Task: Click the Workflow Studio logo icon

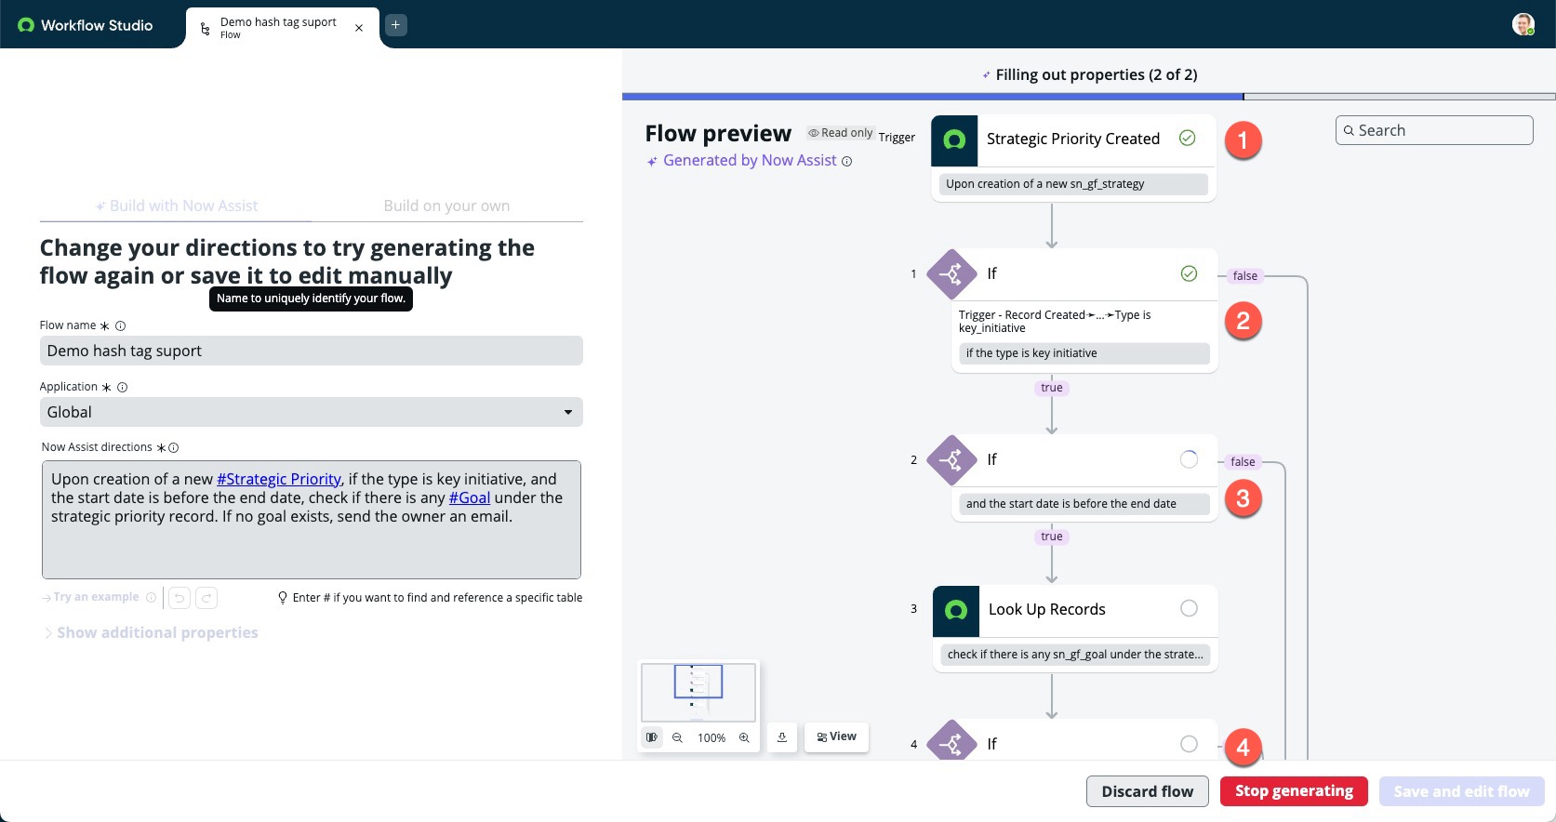Action: click(25, 25)
